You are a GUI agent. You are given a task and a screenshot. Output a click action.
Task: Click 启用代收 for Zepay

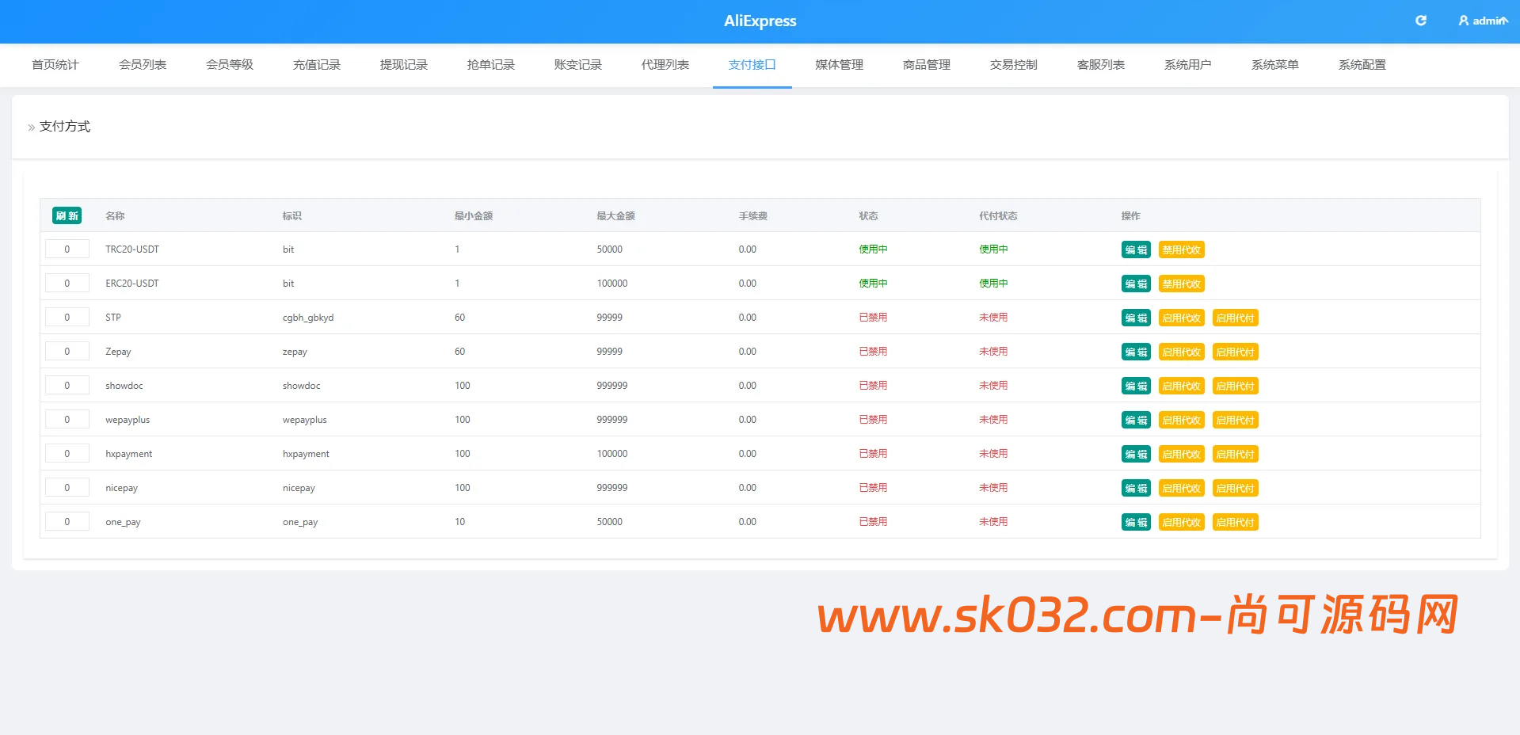tap(1182, 352)
